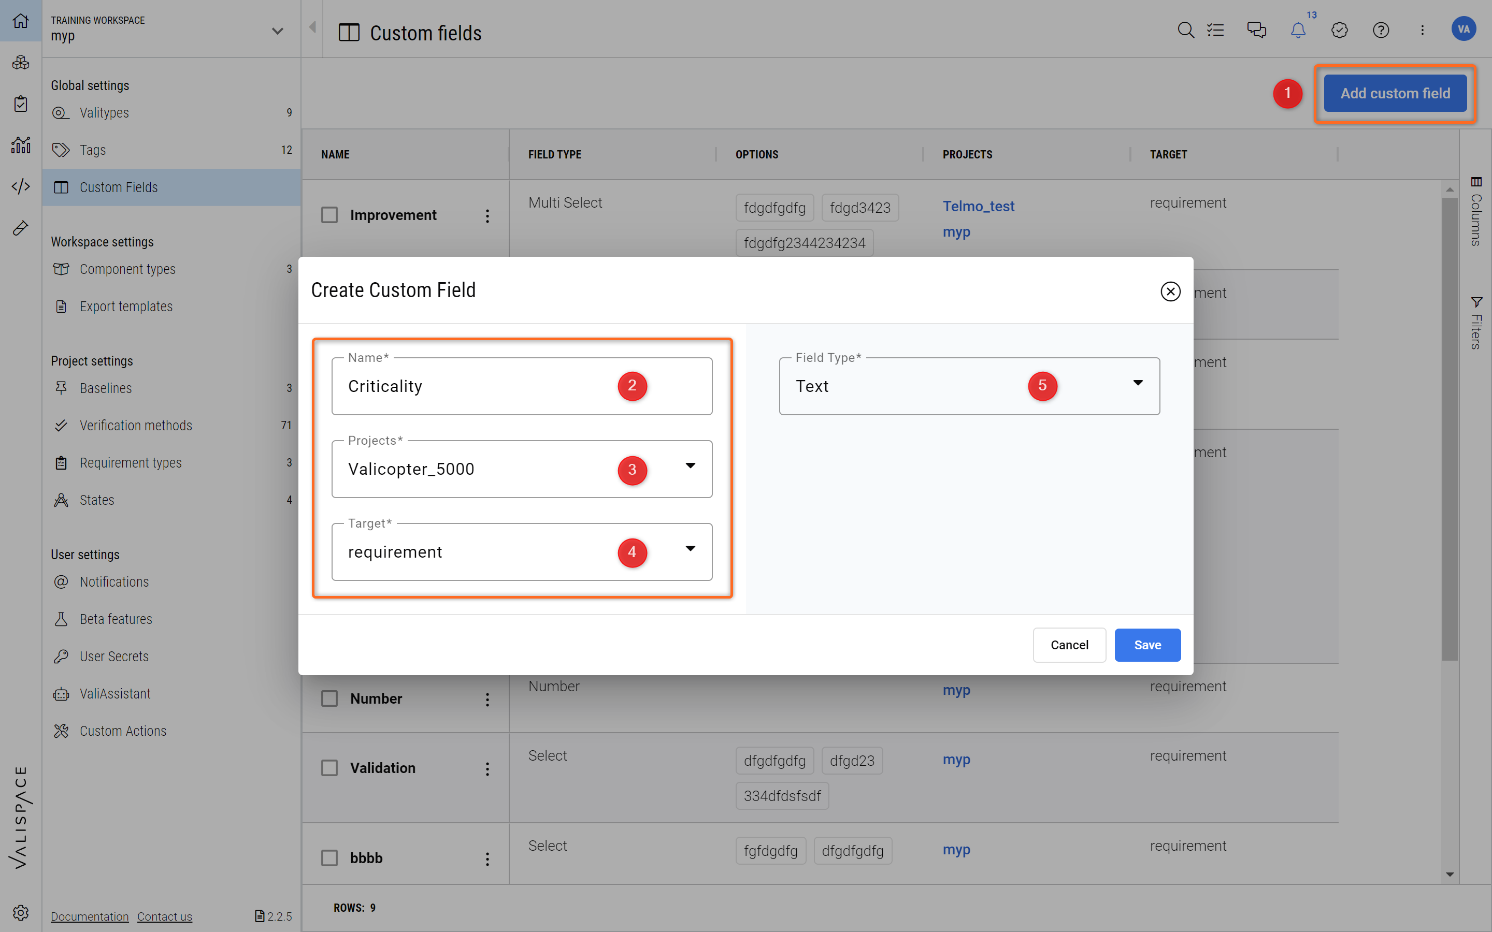
Task: Open the myp link in the Number row
Action: click(x=956, y=690)
